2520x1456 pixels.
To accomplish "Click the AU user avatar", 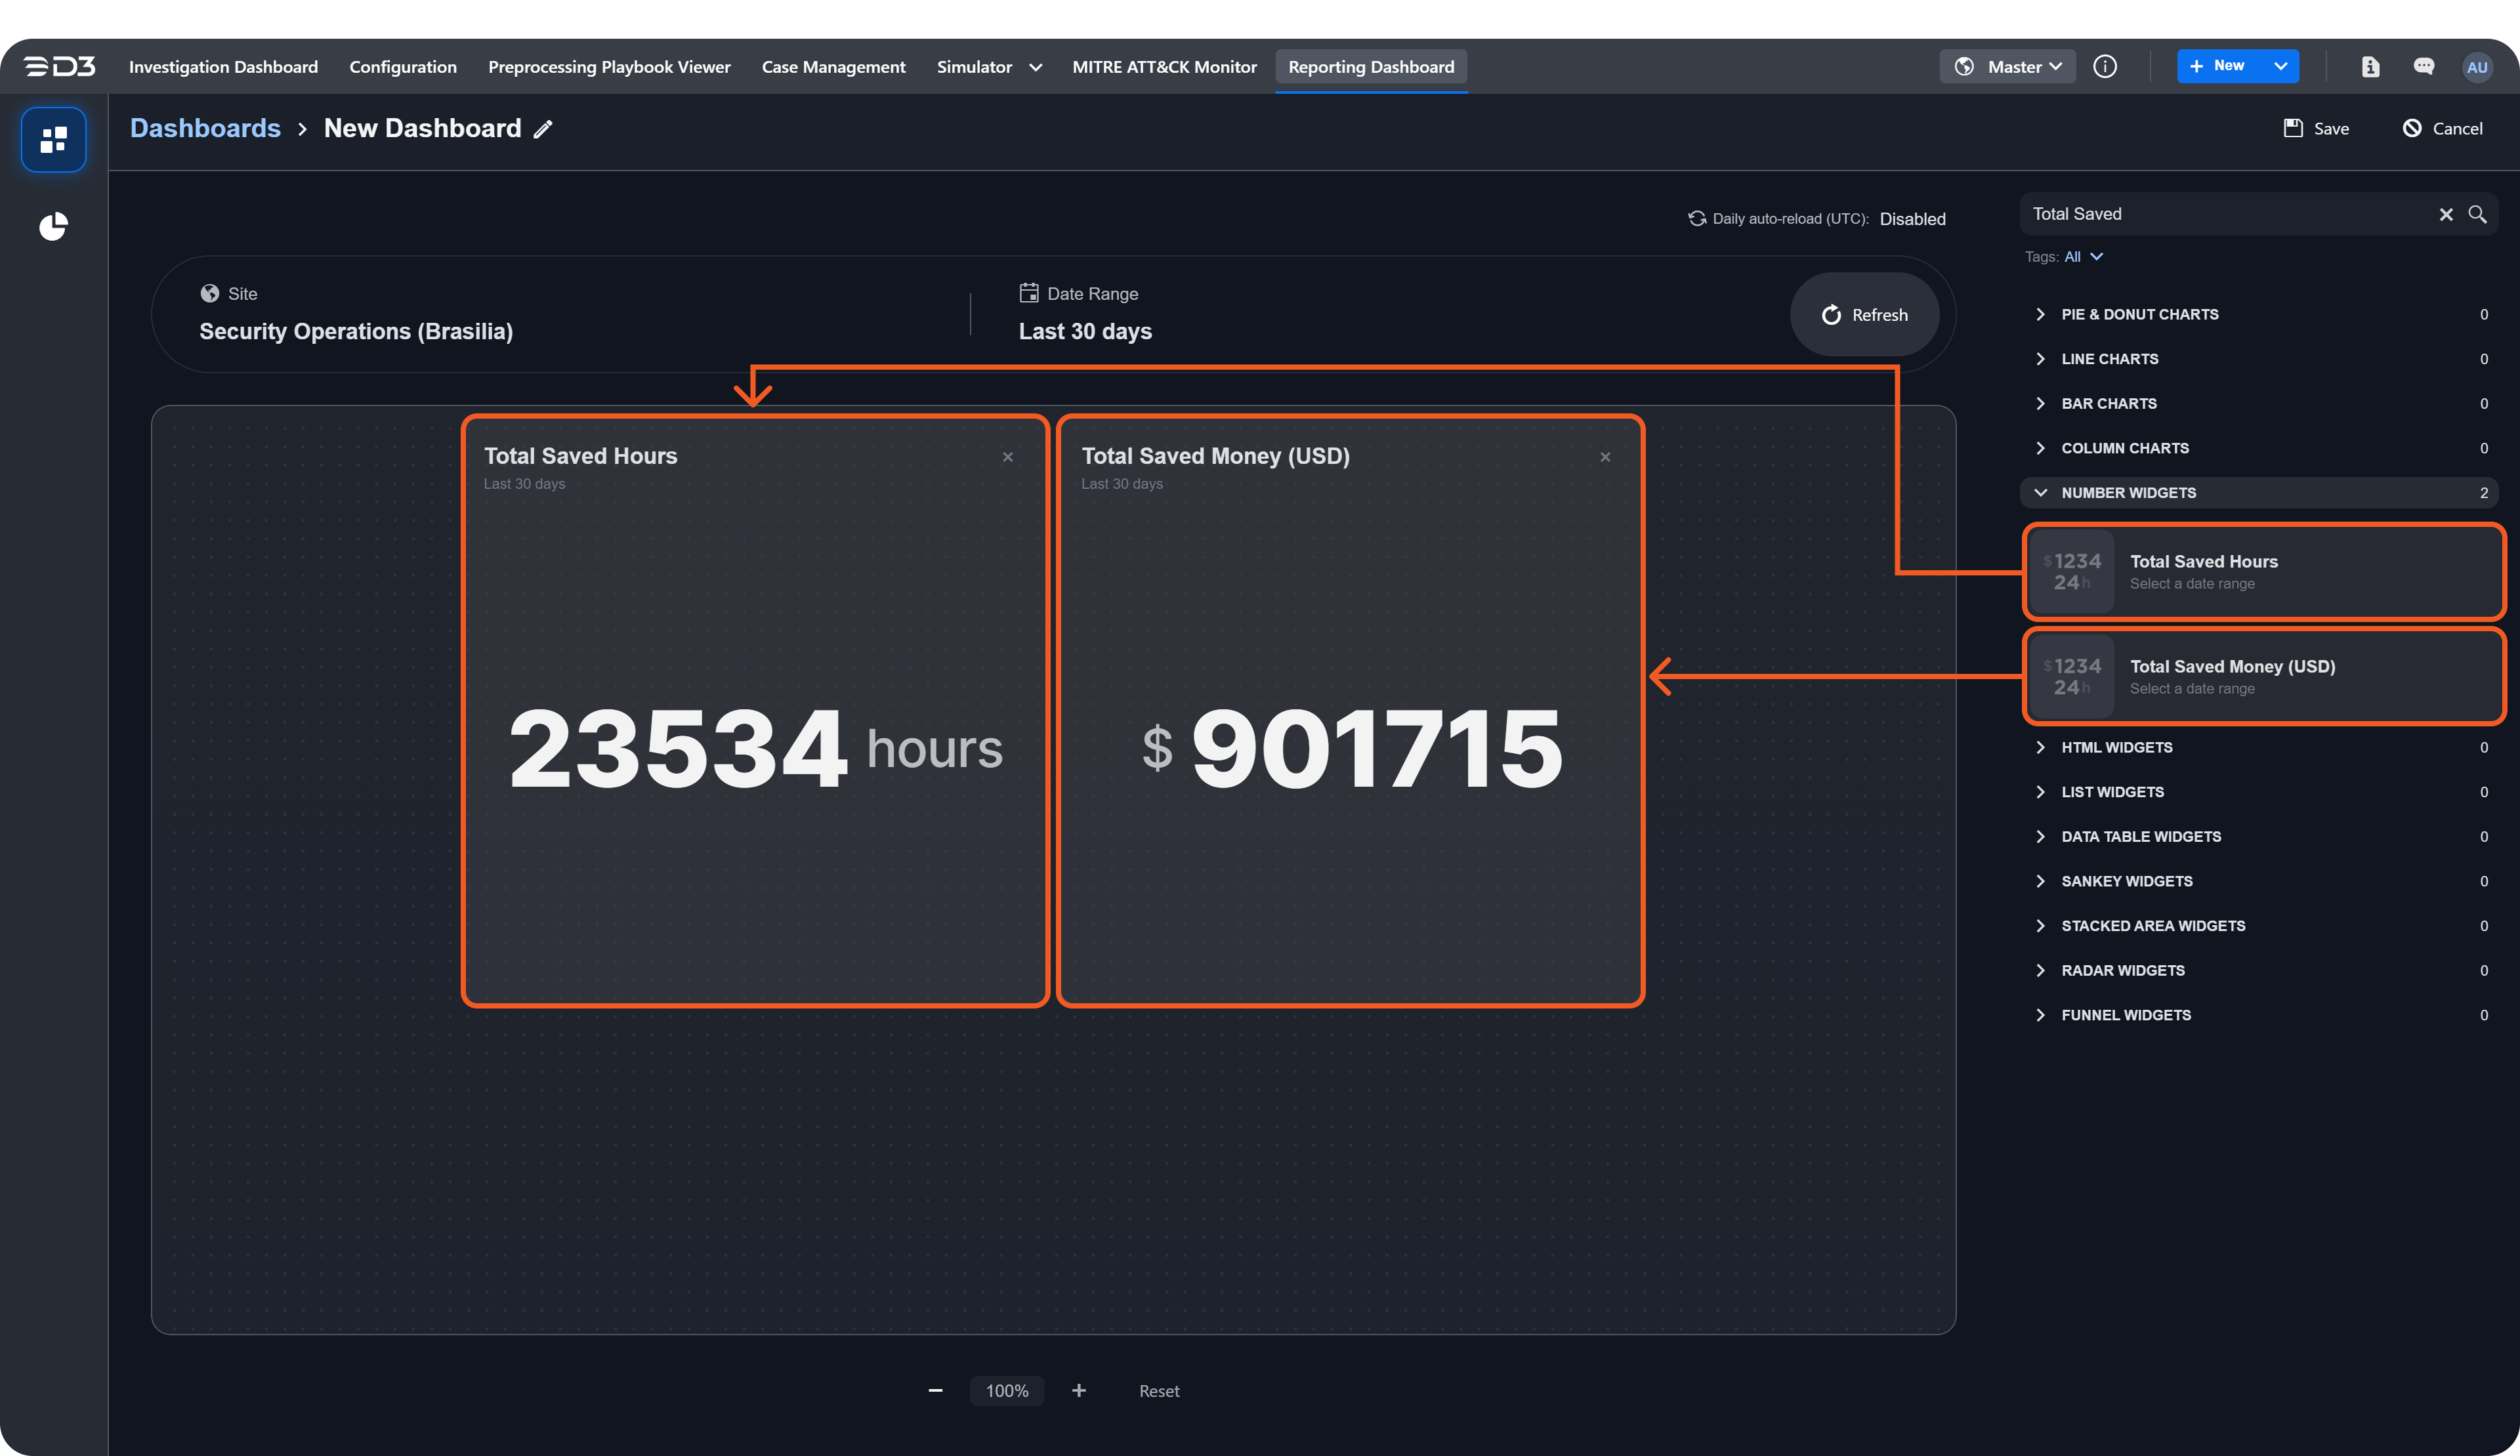I will pyautogui.click(x=2476, y=67).
